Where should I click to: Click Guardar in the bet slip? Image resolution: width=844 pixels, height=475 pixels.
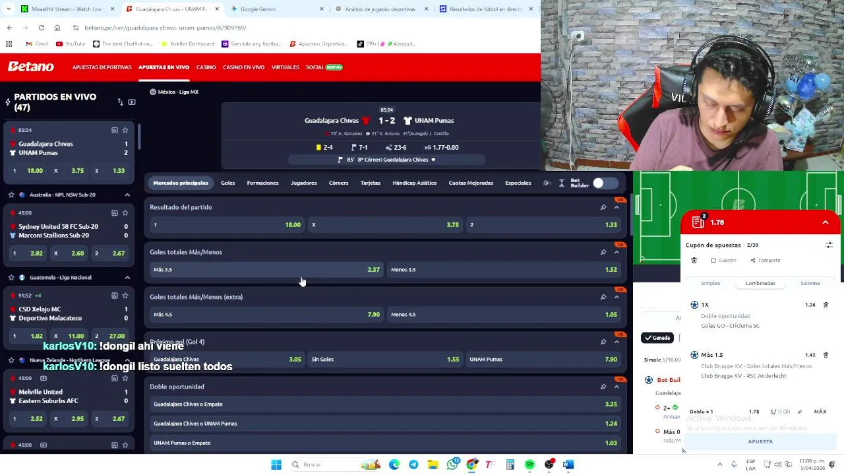[723, 261]
